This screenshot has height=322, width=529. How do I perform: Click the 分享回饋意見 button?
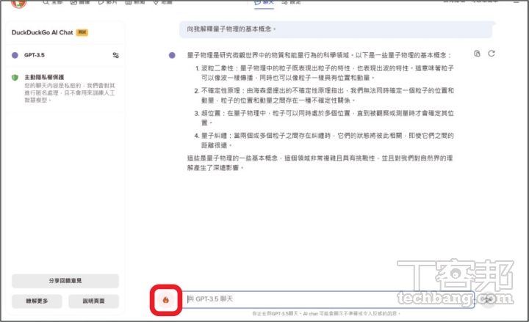point(65,281)
